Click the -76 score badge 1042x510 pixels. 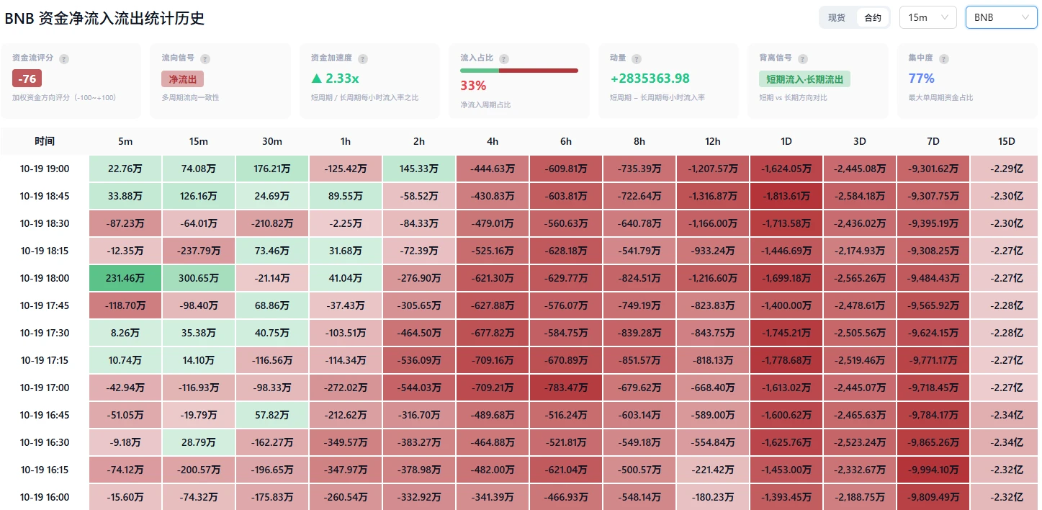pos(27,79)
